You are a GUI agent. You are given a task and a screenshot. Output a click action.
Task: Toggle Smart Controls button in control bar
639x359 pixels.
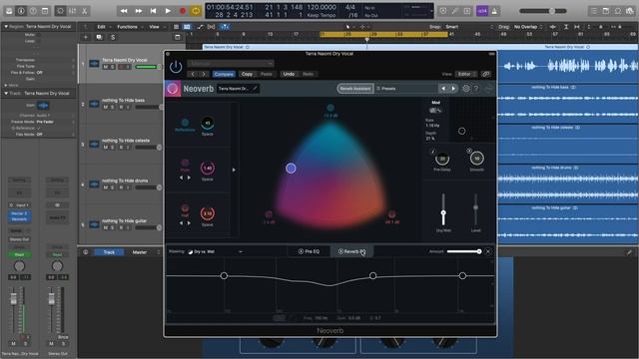coord(60,11)
